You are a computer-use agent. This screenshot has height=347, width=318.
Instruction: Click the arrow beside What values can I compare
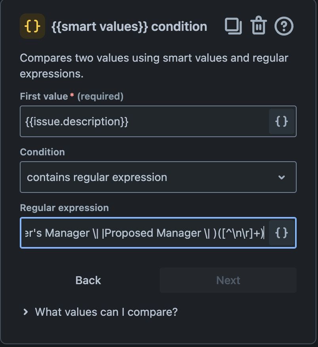[26, 312]
